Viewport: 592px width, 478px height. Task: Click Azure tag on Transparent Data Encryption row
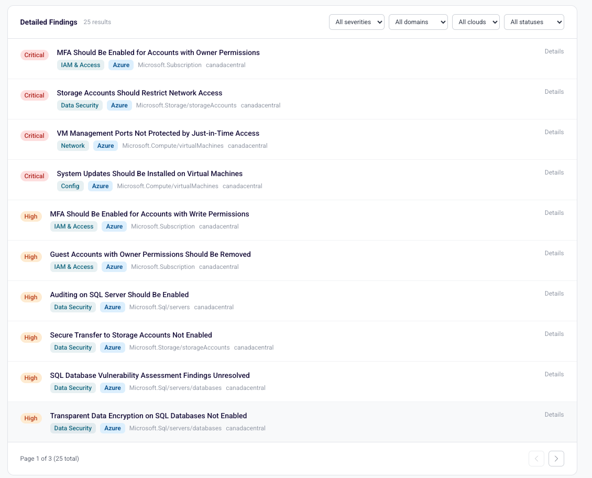113,428
